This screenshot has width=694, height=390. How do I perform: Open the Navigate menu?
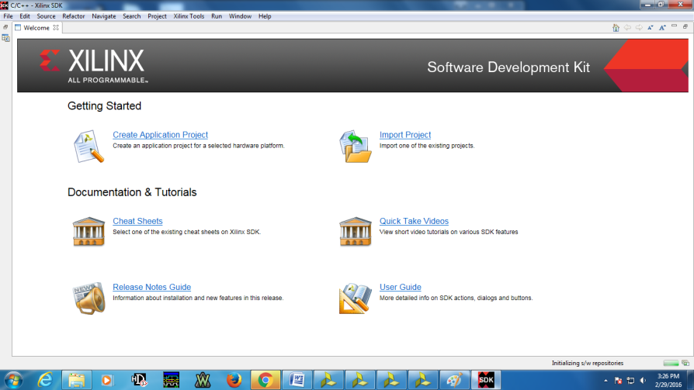[x=103, y=16]
